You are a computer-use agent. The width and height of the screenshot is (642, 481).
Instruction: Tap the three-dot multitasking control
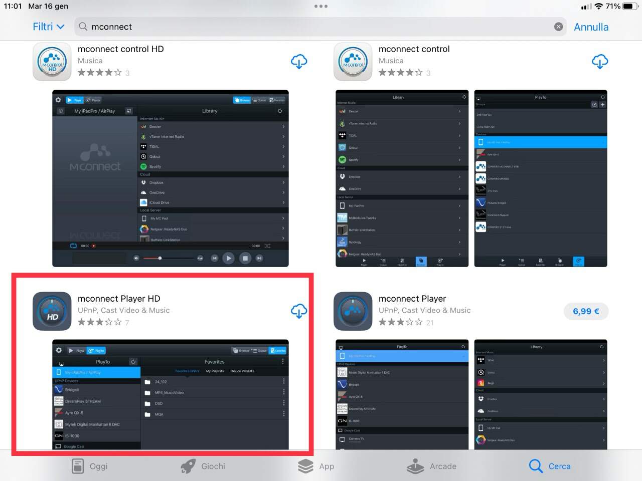click(321, 6)
